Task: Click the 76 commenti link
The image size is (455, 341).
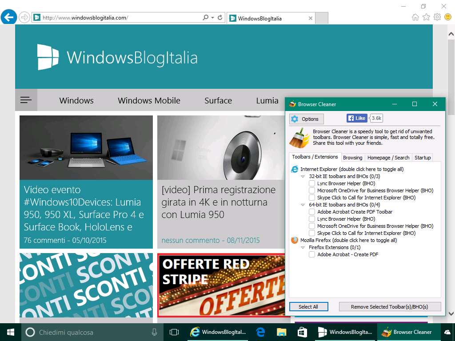Action: click(x=44, y=240)
